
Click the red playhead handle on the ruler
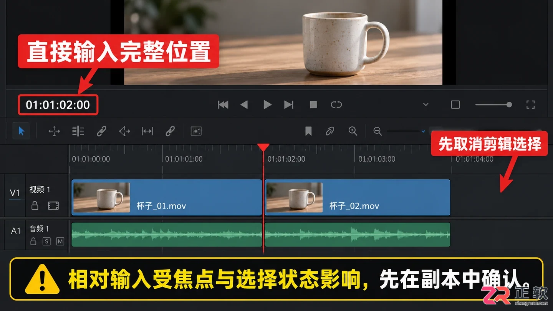[x=263, y=147]
